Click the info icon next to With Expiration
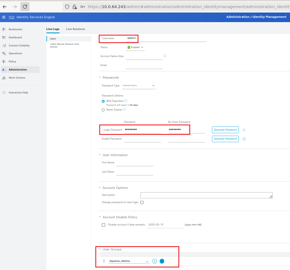Screen dimensions: 290x270 coord(126,101)
